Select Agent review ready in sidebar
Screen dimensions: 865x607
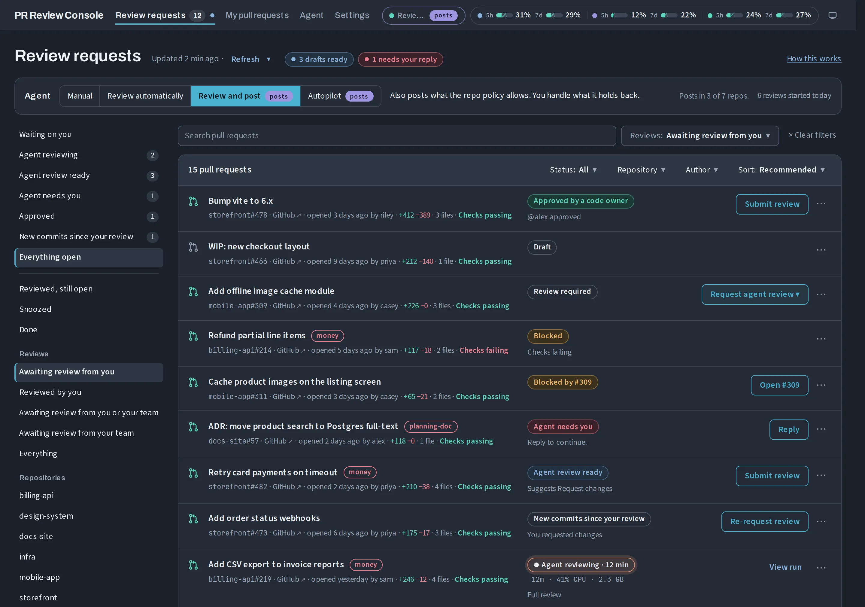coord(89,176)
